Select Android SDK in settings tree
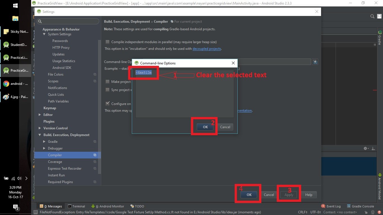 (62, 68)
